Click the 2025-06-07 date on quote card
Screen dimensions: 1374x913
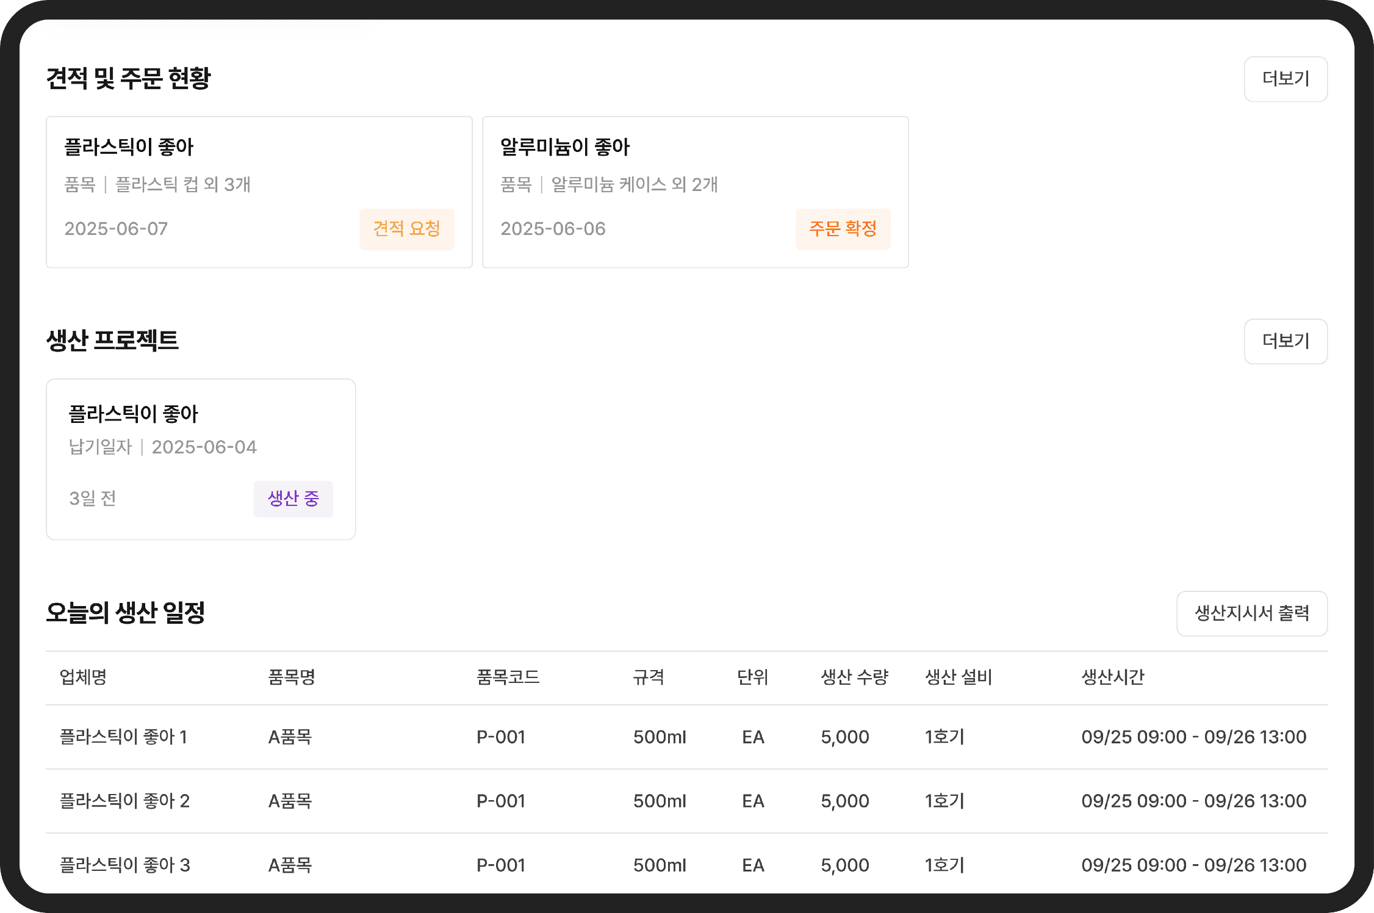click(116, 229)
